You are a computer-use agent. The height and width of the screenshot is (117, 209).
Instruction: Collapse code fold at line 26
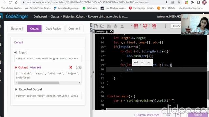(x=105, y=51)
